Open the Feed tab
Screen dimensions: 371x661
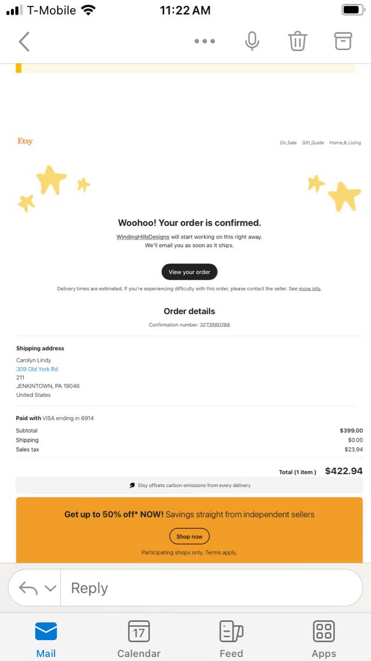pyautogui.click(x=231, y=639)
